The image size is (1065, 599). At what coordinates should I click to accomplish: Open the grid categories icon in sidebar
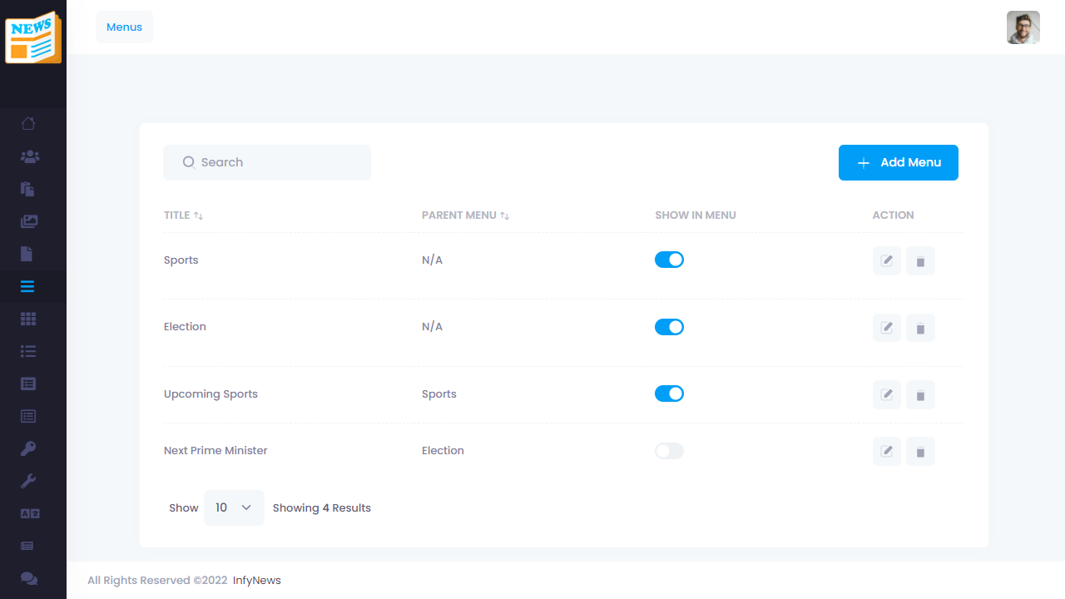click(x=28, y=319)
